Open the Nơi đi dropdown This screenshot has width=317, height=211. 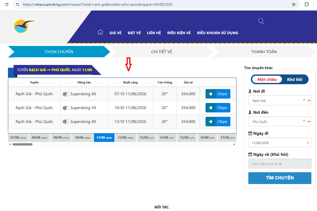point(280,101)
